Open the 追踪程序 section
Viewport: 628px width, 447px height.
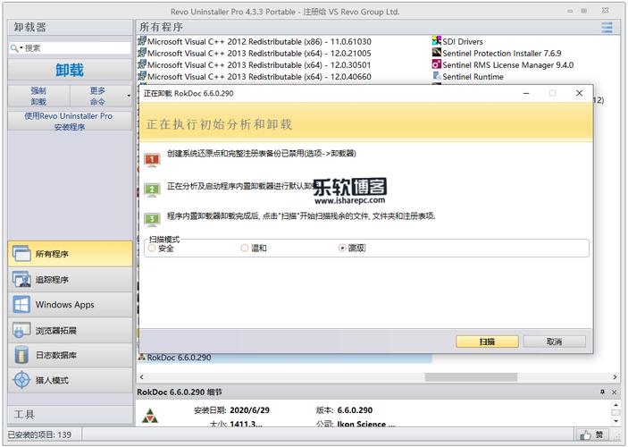70,280
